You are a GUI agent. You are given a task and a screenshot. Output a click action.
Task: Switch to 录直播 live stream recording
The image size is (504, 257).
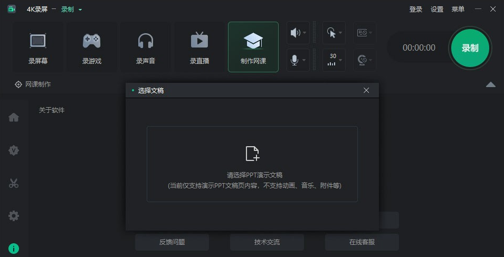199,47
